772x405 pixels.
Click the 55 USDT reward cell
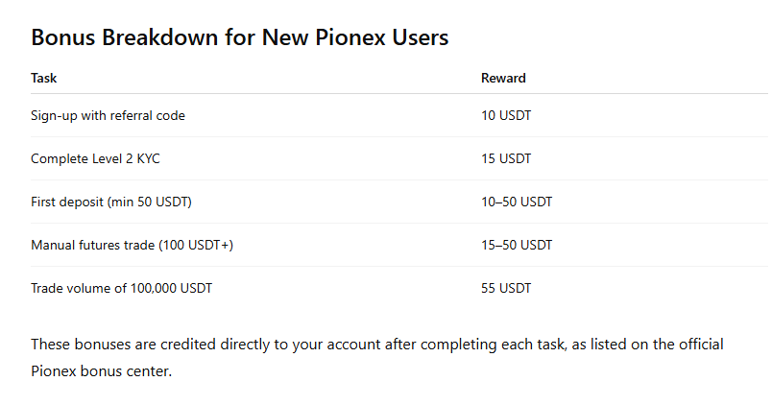[506, 288]
